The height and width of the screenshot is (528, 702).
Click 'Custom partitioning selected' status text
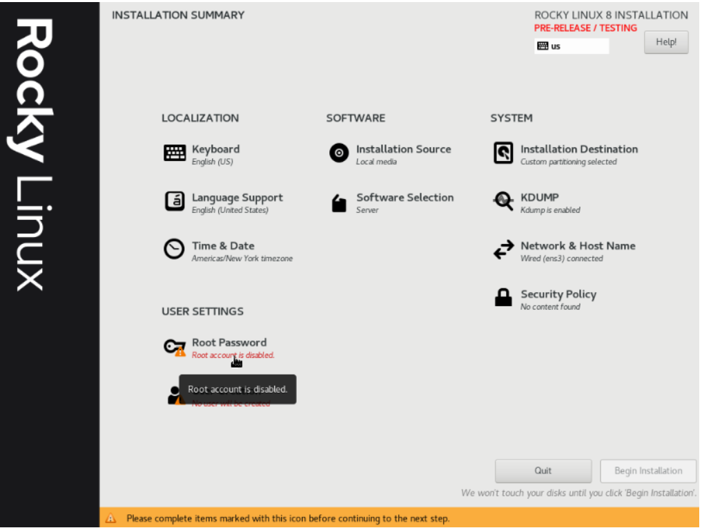click(568, 162)
